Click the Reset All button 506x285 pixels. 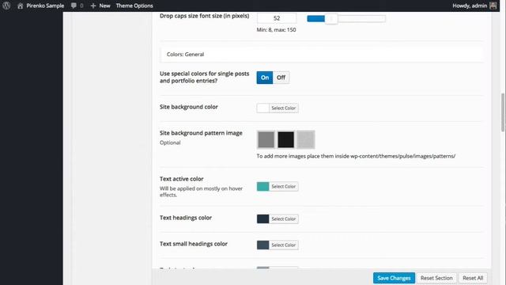[473, 278]
